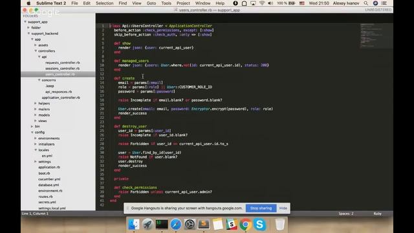
Task: Collapse the api folder
Action: coord(39,57)
